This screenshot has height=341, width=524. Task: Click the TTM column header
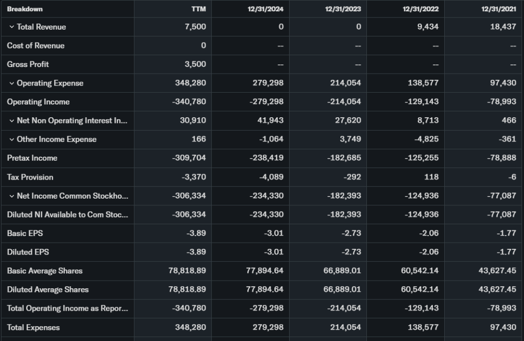199,9
